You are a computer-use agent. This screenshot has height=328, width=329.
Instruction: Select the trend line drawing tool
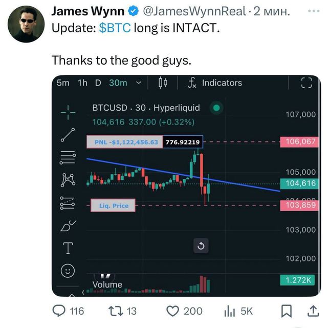coord(68,135)
